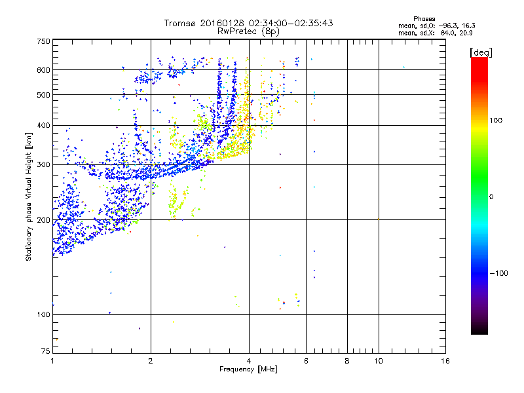Click the plot title 'Tromsø 20160128 02:34:00-02:35:43'
The height and width of the screenshot is (393, 524).
coord(248,23)
